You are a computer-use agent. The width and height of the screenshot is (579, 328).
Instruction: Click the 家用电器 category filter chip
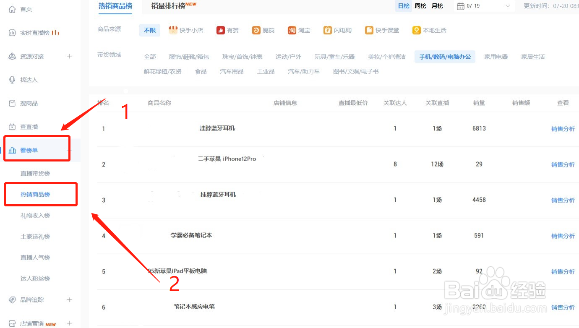496,56
